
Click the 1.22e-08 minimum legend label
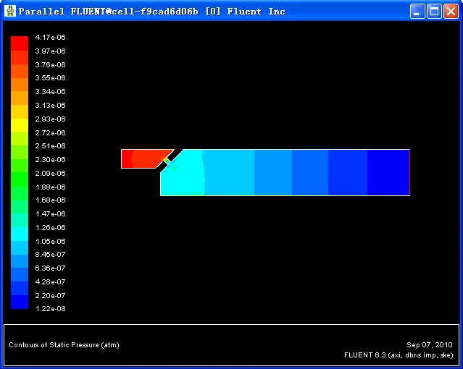50,309
